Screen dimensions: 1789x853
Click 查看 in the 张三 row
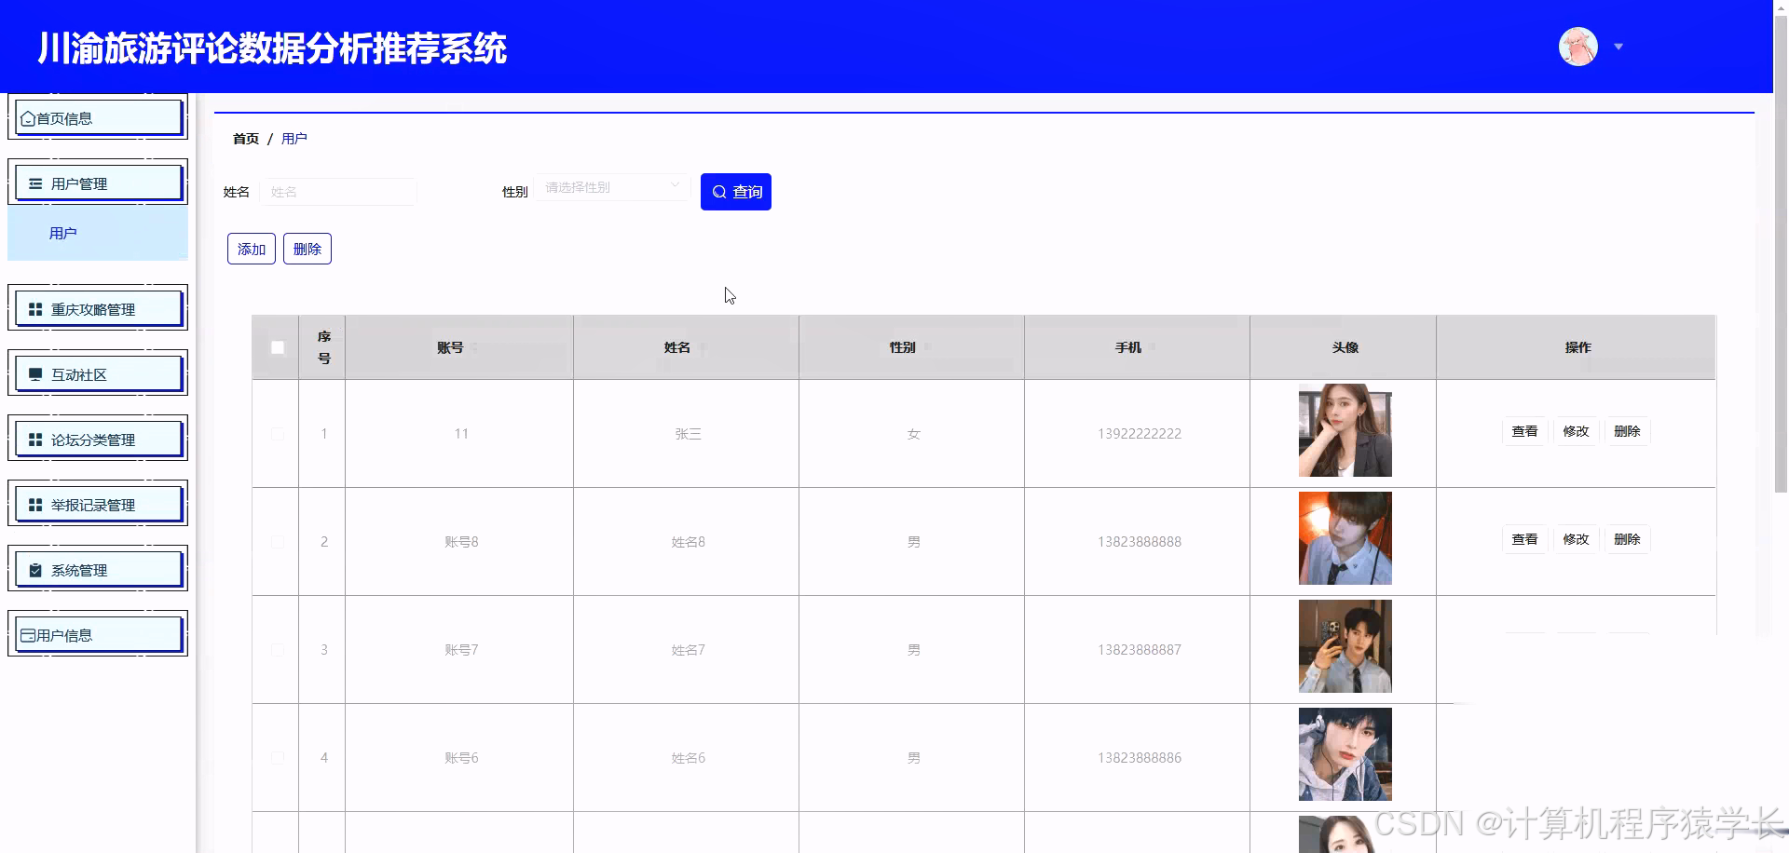pyautogui.click(x=1524, y=431)
